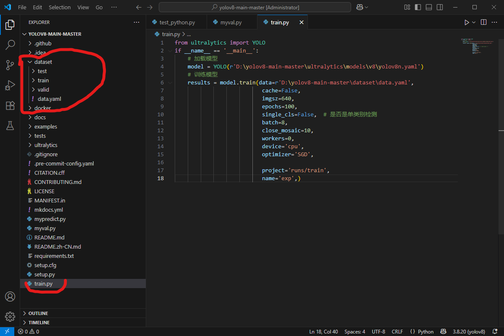Open the Extensions view
Screen dimensions: 504x336
(x=10, y=105)
